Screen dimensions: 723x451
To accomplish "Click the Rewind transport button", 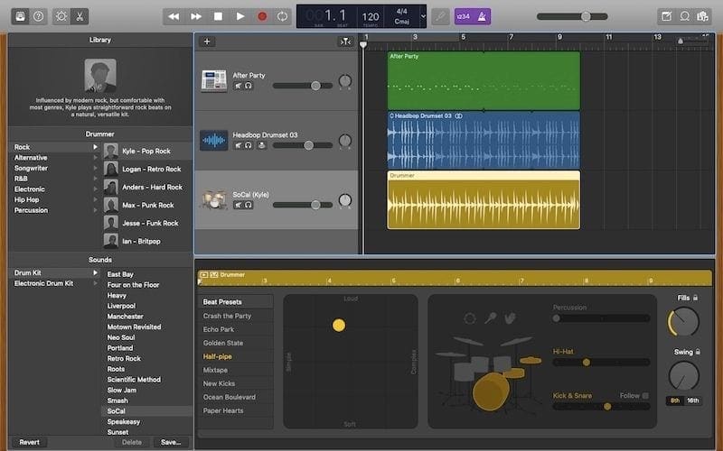I will tap(174, 16).
